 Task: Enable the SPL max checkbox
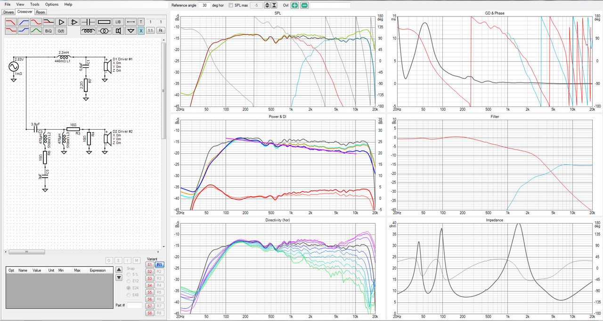pos(231,5)
